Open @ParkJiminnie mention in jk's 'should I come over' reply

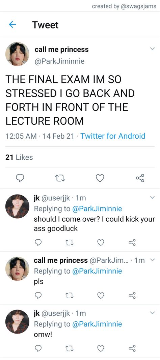(x=97, y=209)
